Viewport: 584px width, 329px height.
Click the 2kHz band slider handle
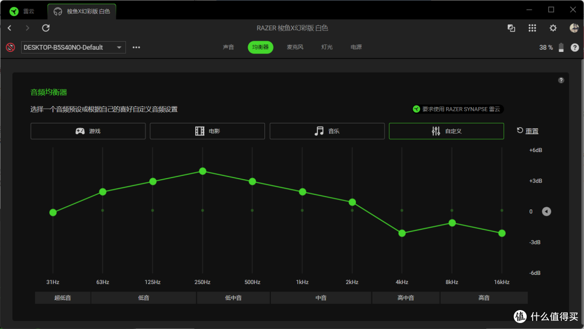(353, 202)
